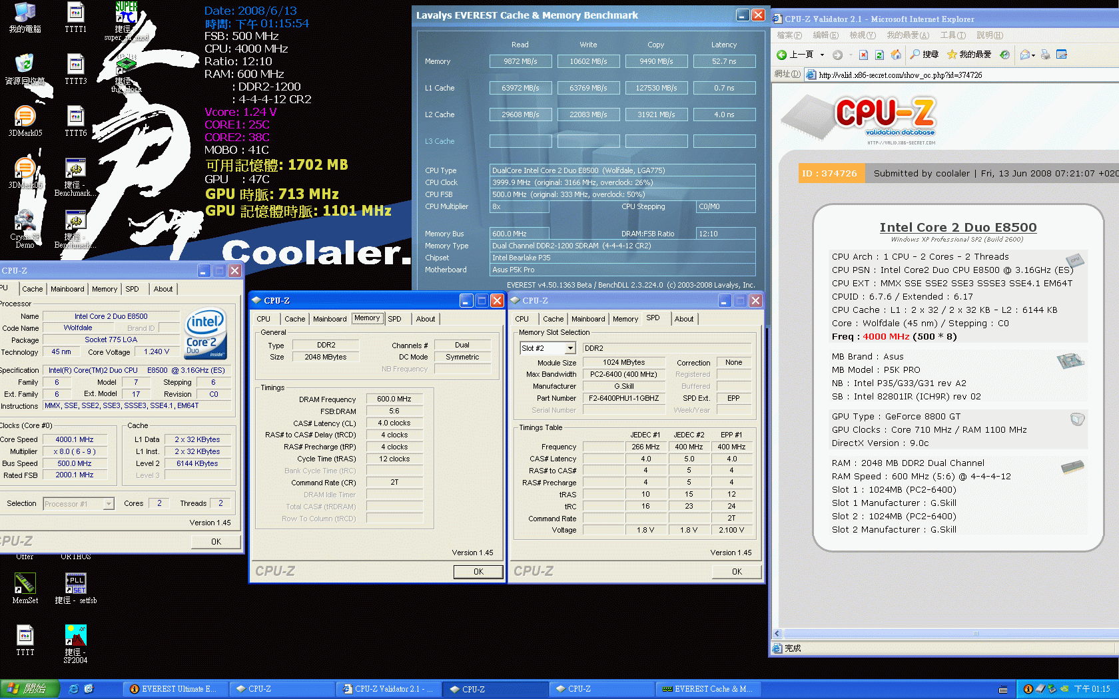This screenshot has height=699, width=1119.
Task: Select About tab in the SPD CPU-Z window
Action: [x=683, y=319]
